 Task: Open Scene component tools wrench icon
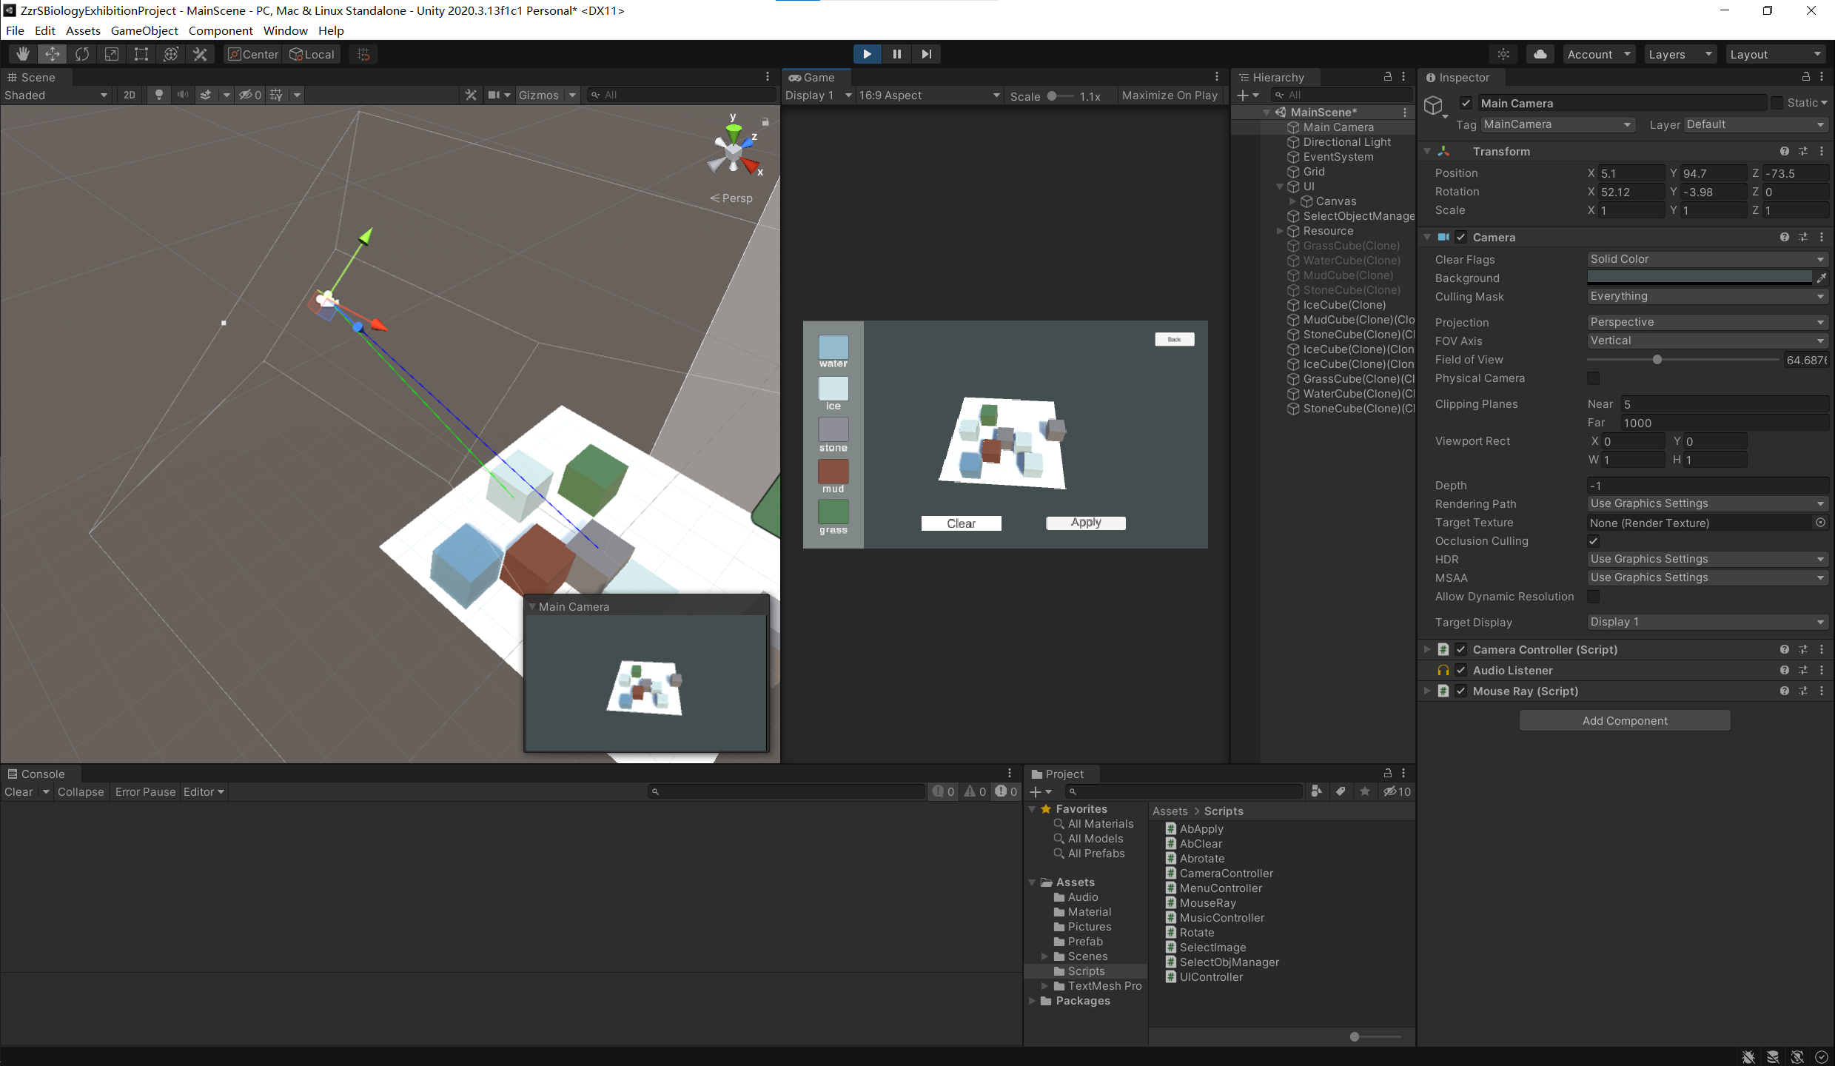[x=471, y=95]
